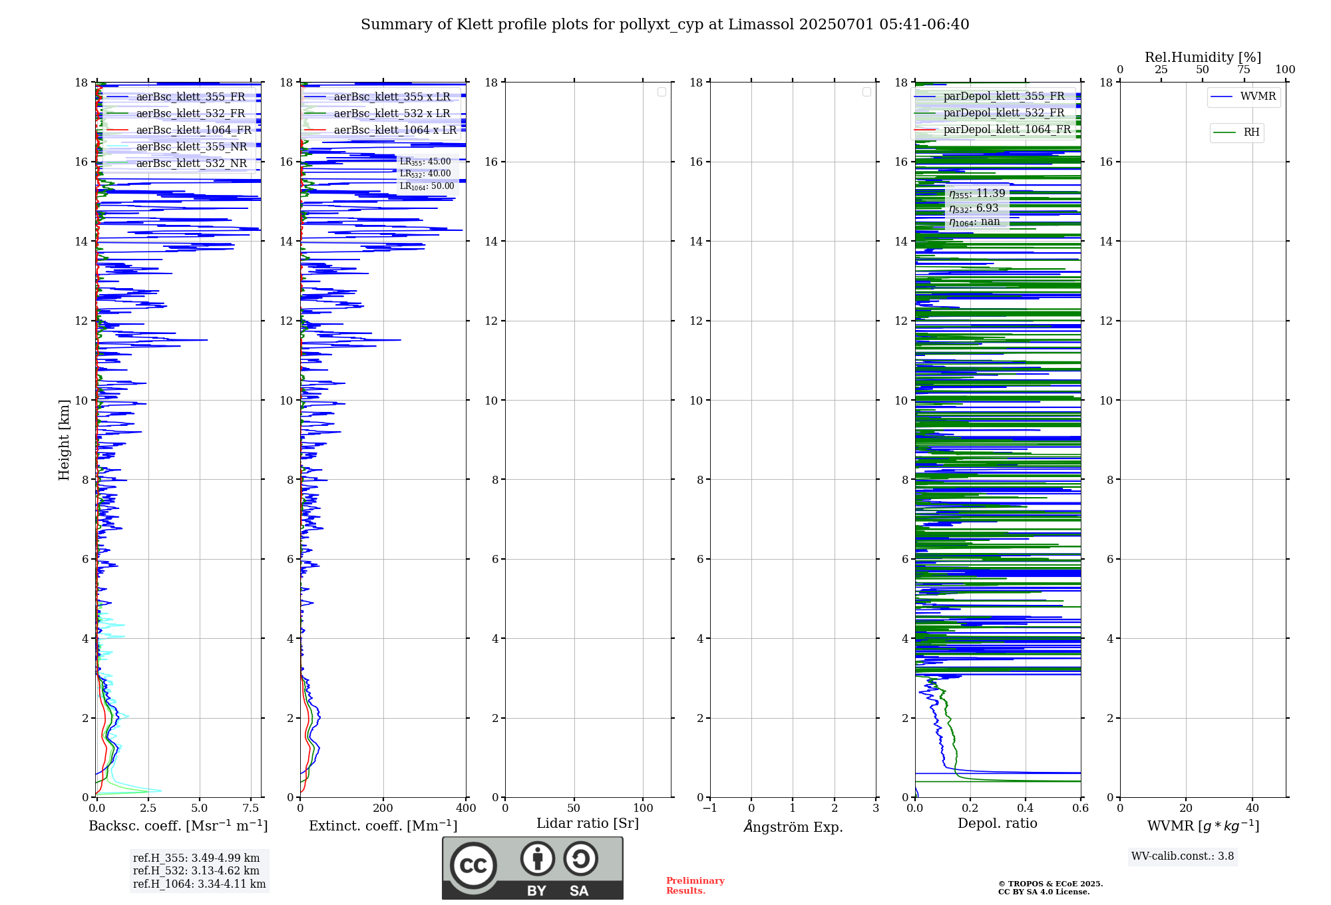
Task: Click legend entry parDepol_klett_532_FR
Action: pos(990,112)
